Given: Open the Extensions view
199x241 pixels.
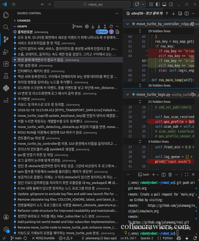Looking at the screenshot, I should click(x=6, y=64).
